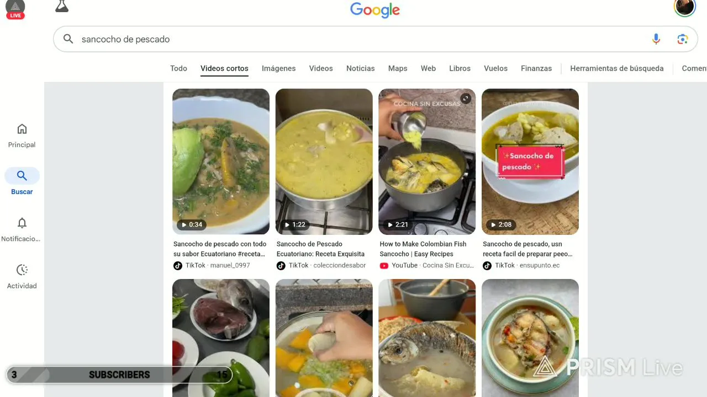Click the Search Labs flask icon
The image size is (707, 397).
tap(62, 7)
